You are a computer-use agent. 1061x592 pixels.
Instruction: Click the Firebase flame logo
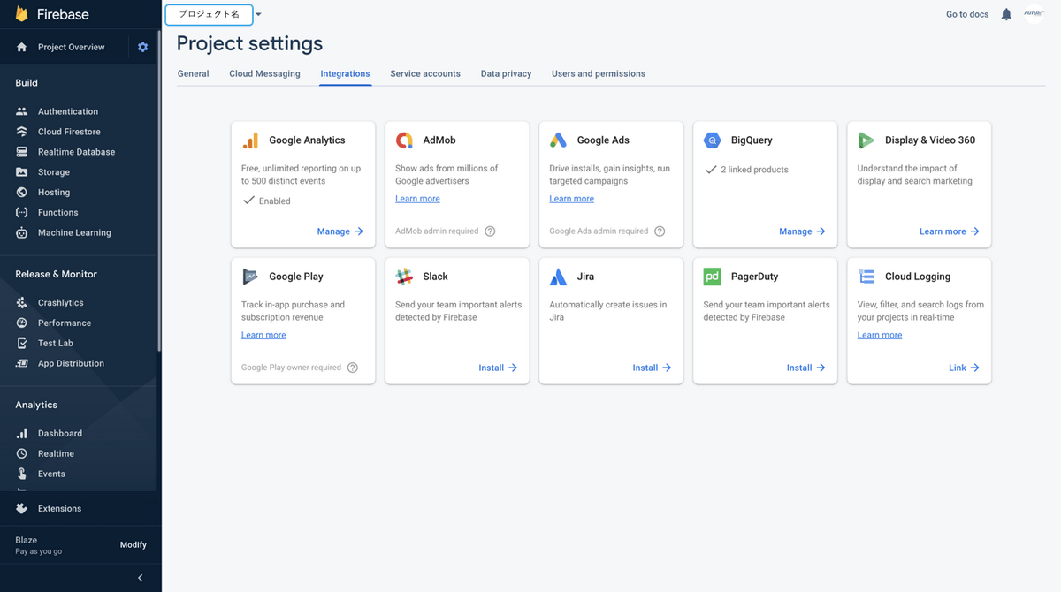pyautogui.click(x=21, y=14)
